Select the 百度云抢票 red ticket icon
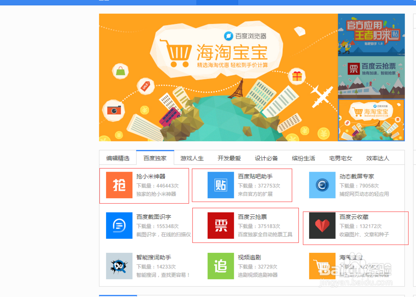 point(220,225)
